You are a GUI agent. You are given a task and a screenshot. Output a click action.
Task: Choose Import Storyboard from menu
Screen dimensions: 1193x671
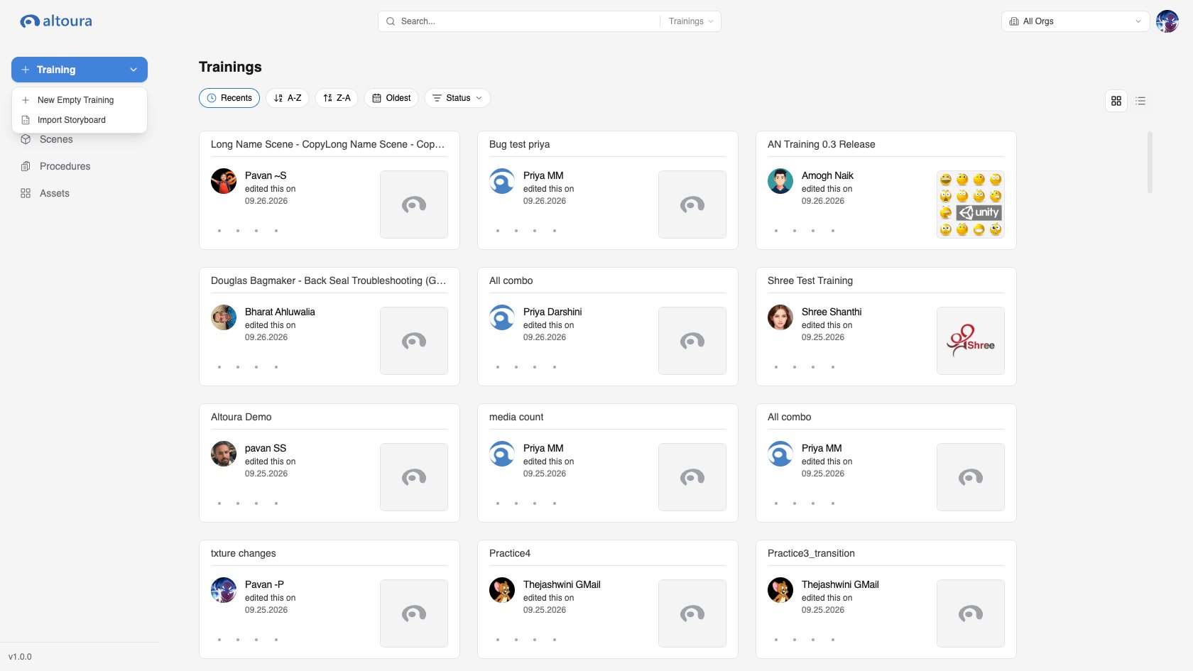80,120
